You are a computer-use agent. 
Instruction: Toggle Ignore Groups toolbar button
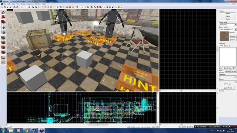pyautogui.click(x=39, y=7)
